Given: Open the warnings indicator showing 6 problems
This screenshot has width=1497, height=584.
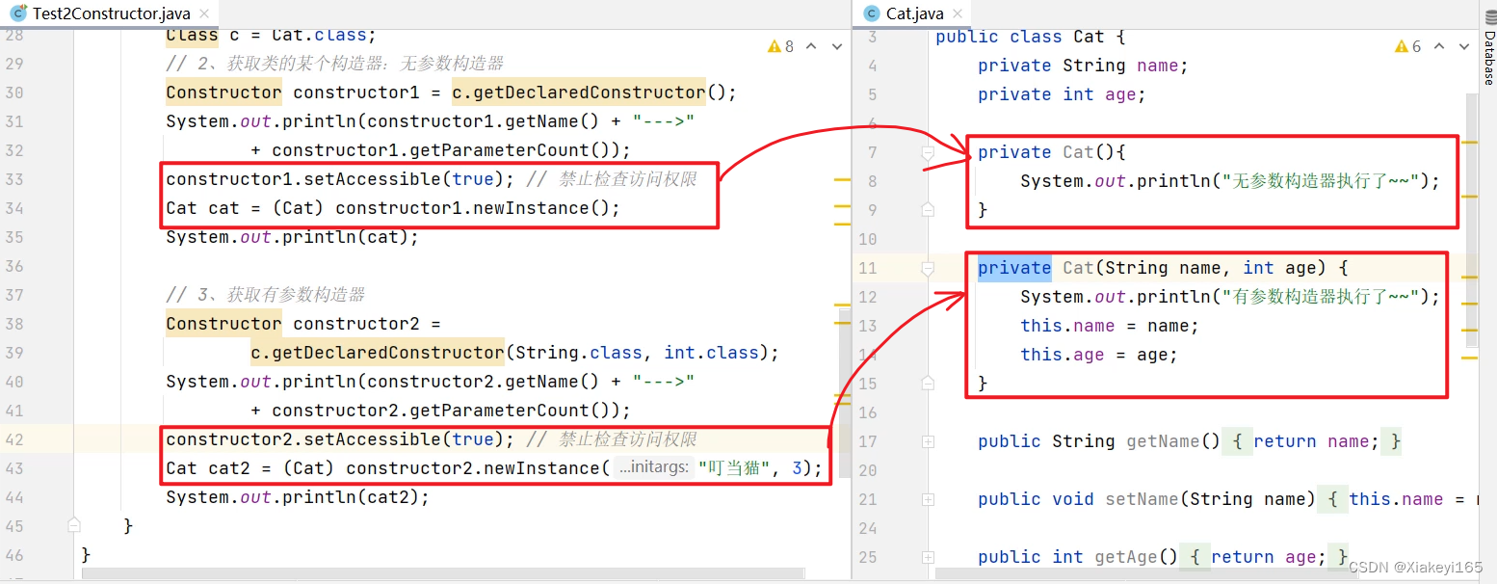Looking at the screenshot, I should point(1408,46).
